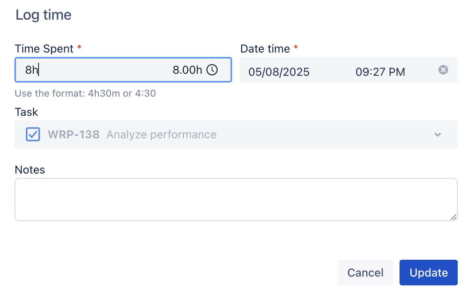Screen dimensions: 469x295
Task: Click the Task label
Action: [x=27, y=112]
